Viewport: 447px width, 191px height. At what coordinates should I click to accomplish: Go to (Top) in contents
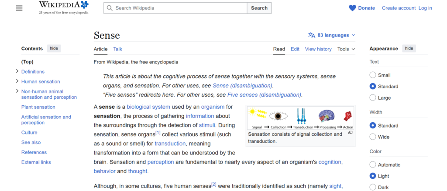coord(28,62)
